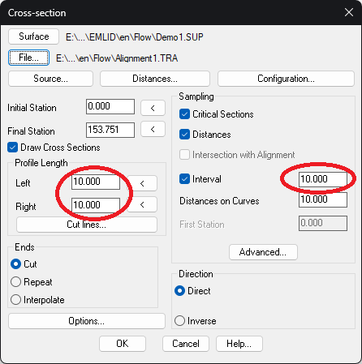Click the Distances on Curves field
362x364 pixels.
tap(323, 199)
